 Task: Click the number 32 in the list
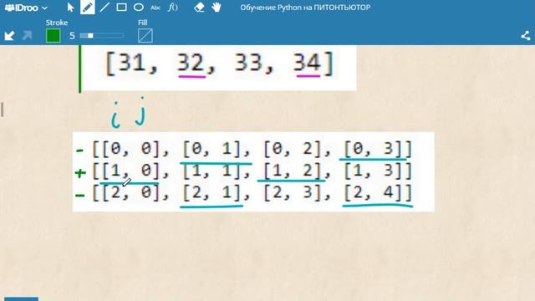[x=191, y=64]
